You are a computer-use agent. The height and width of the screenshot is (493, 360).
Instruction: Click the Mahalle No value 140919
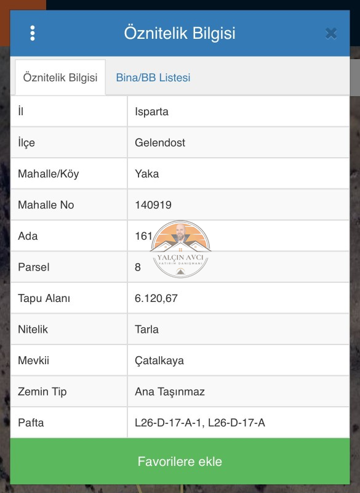click(x=153, y=205)
